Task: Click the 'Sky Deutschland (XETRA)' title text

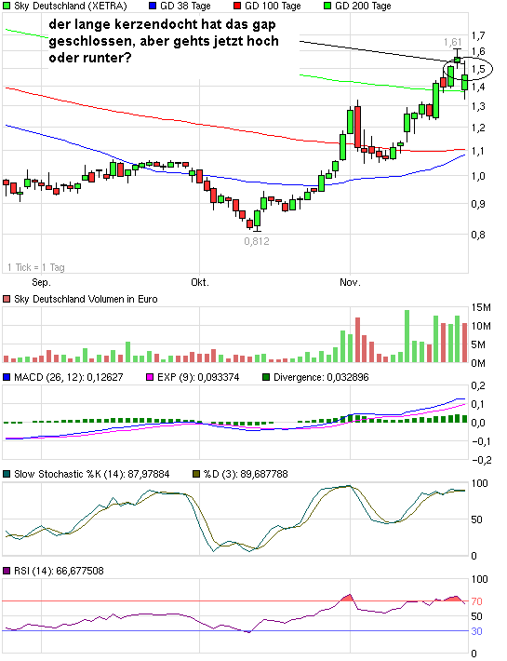Action: click(x=71, y=6)
